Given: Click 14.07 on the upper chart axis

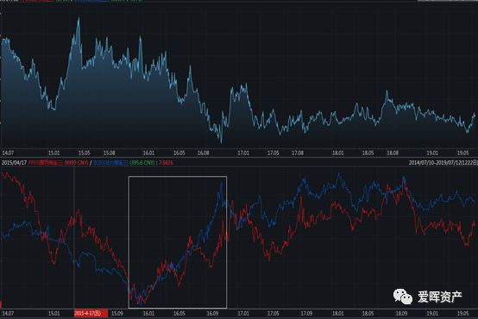Looking at the screenshot, I should [8, 153].
